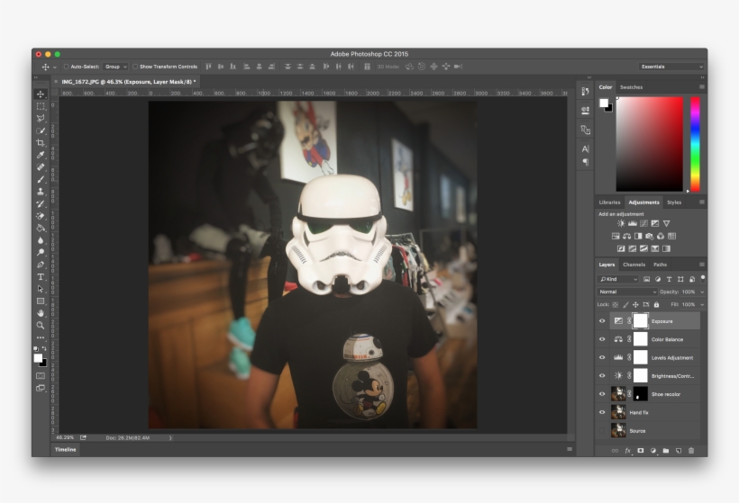Switch to the Paths tab
739x503 pixels.
pyautogui.click(x=660, y=265)
